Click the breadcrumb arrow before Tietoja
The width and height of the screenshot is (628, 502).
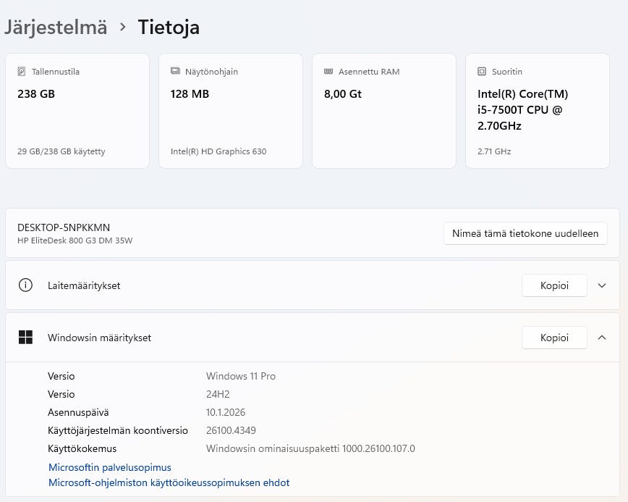point(123,28)
